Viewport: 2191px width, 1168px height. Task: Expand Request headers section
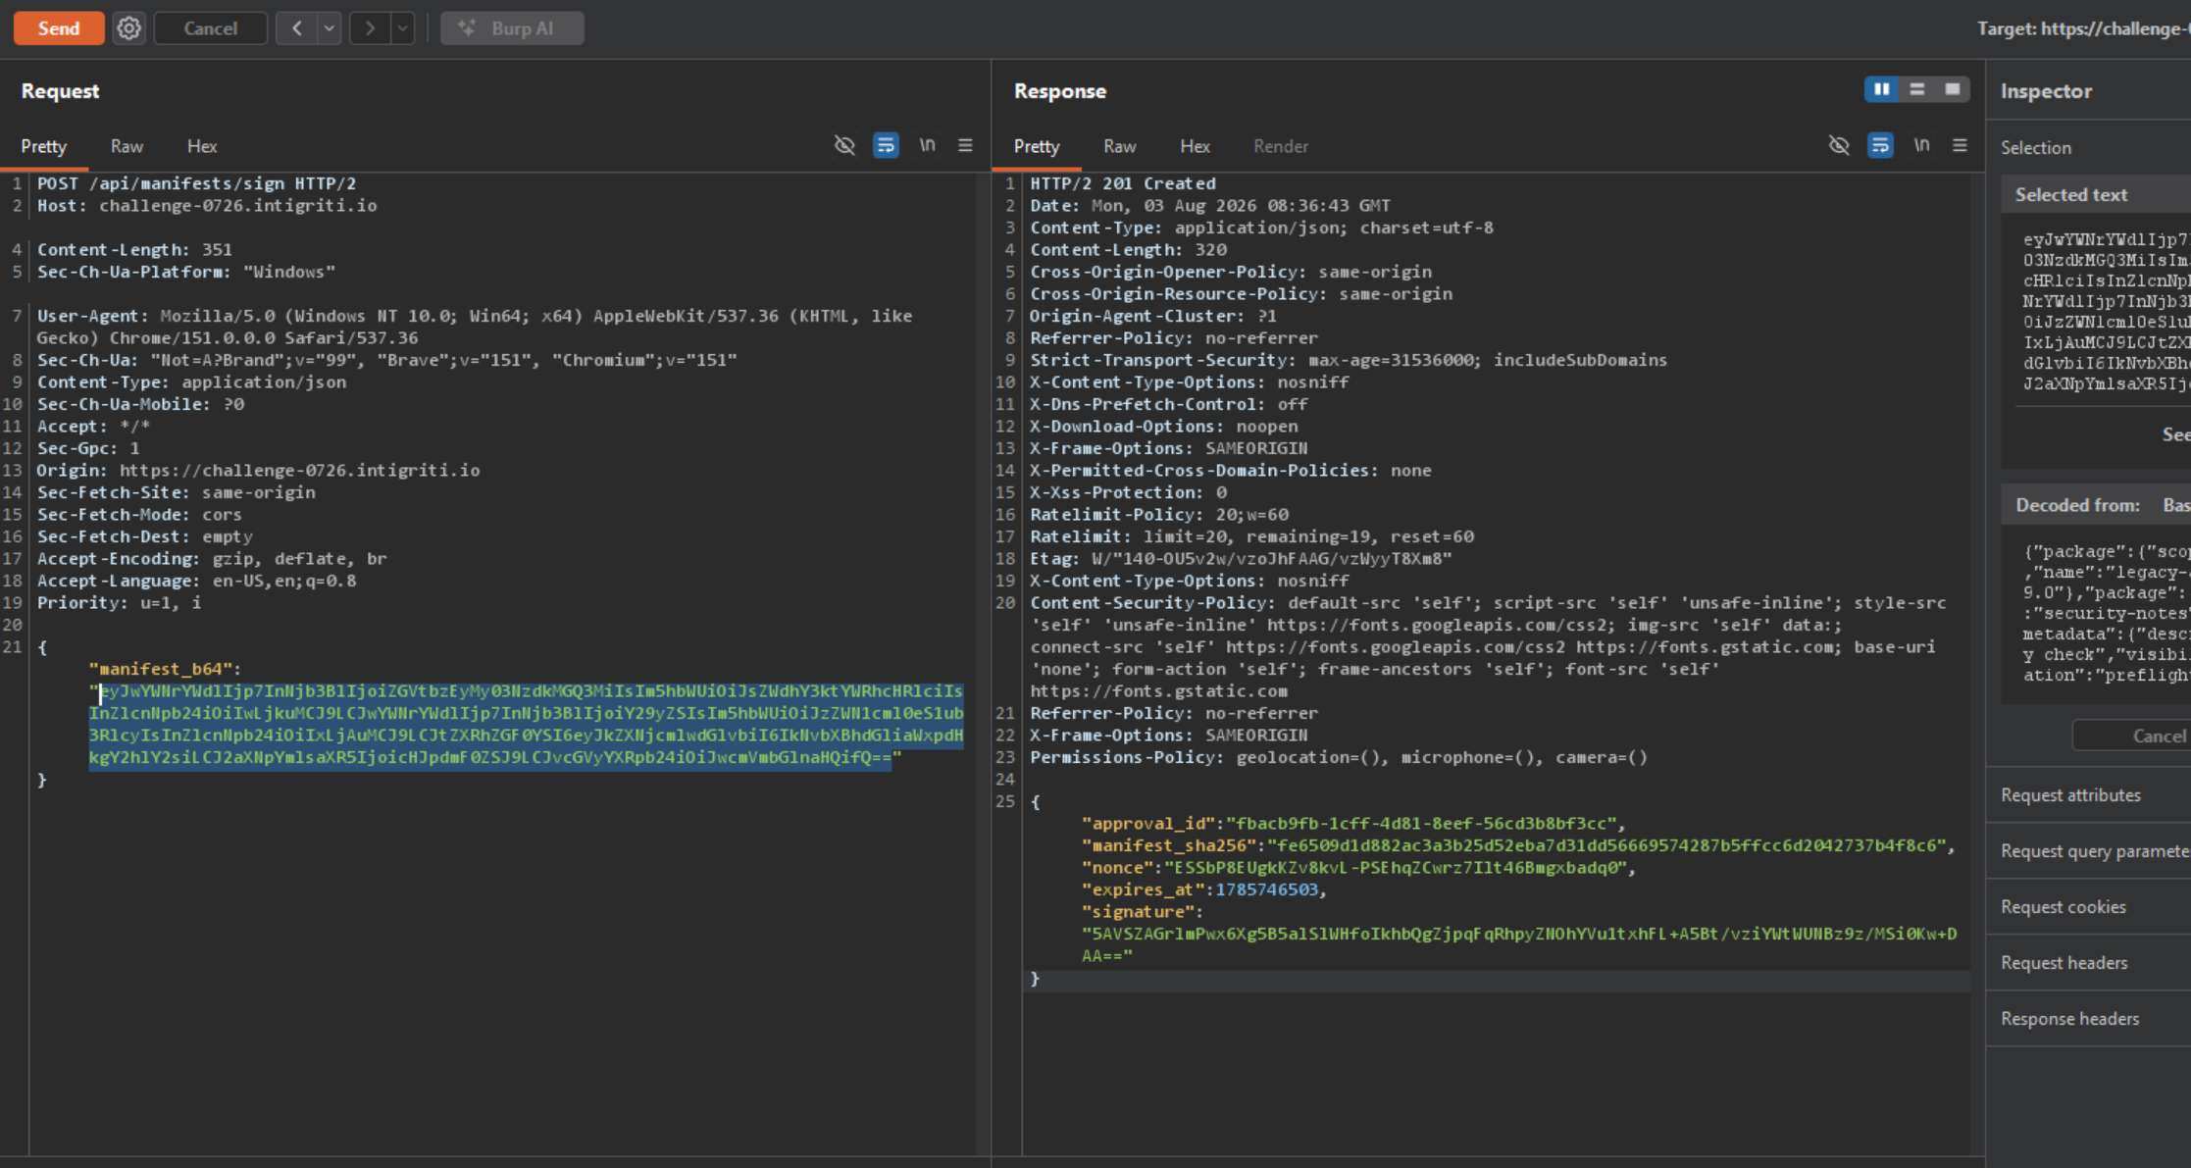(x=2089, y=963)
